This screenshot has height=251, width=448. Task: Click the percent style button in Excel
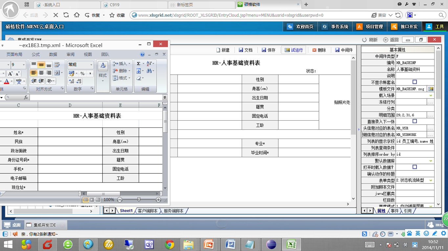pyautogui.click(x=82, y=73)
